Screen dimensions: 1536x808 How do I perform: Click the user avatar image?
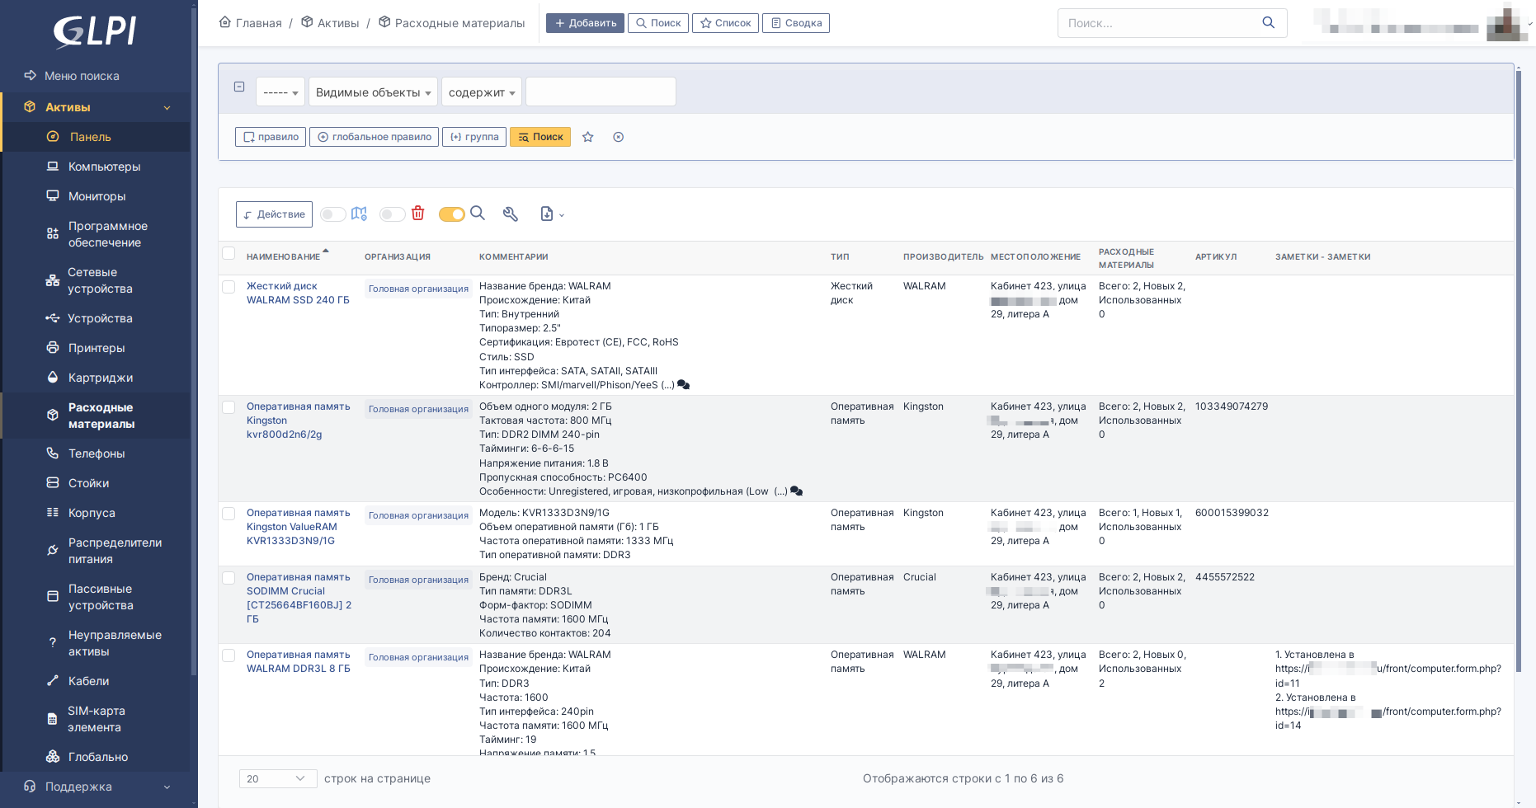1506,23
